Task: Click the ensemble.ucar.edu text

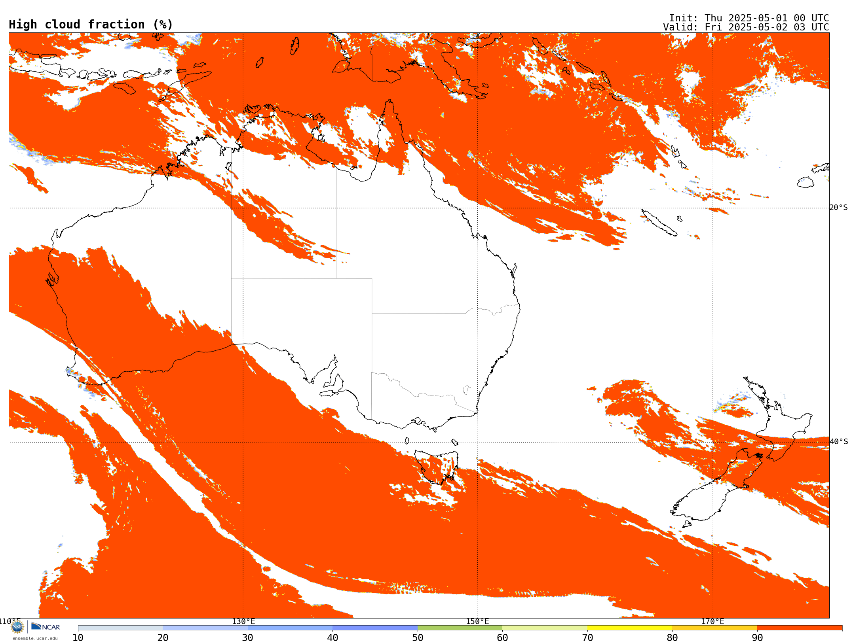Action: tap(35, 638)
